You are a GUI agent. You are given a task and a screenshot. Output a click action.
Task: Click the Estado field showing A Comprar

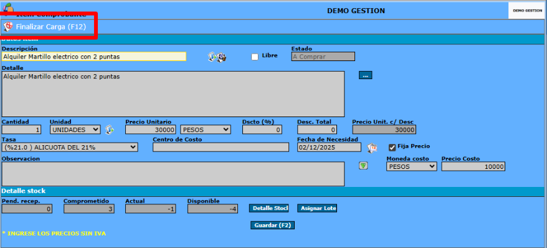coord(323,57)
